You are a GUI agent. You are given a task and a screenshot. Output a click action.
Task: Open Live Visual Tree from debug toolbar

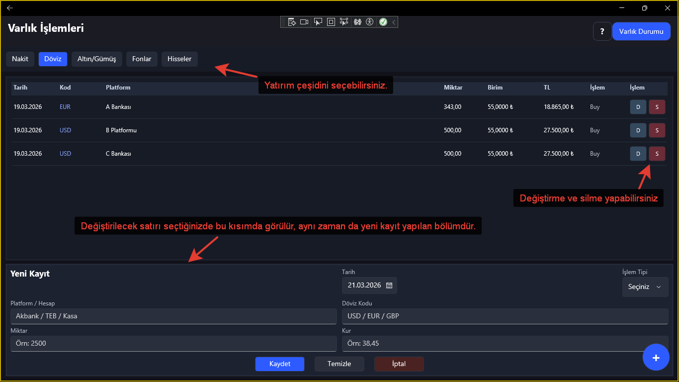click(x=291, y=22)
